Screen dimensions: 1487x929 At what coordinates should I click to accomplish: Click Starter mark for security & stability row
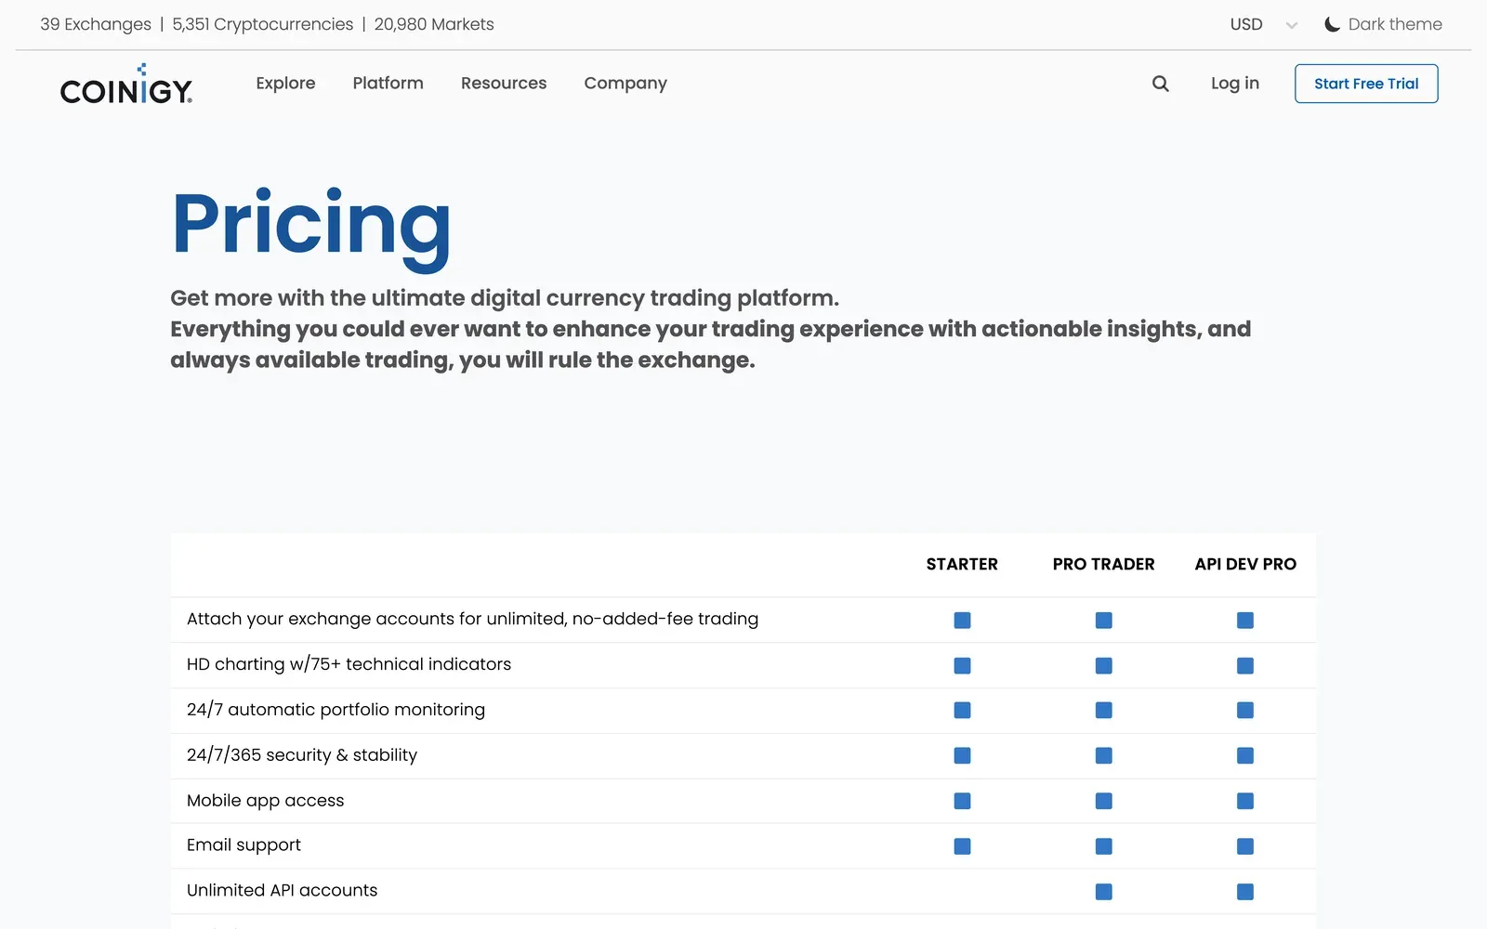click(x=962, y=755)
